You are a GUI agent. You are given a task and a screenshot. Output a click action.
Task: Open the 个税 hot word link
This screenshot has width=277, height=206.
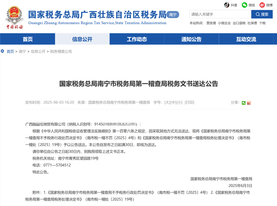(262, 23)
